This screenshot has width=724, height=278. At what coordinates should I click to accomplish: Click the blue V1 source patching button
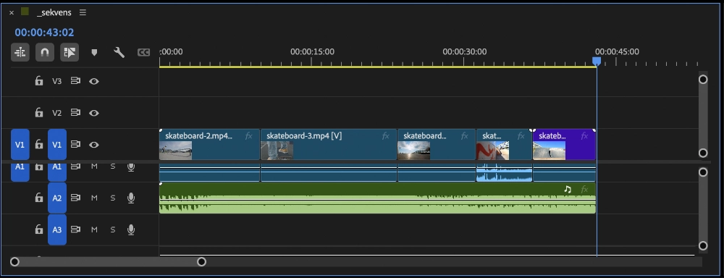pyautogui.click(x=20, y=145)
